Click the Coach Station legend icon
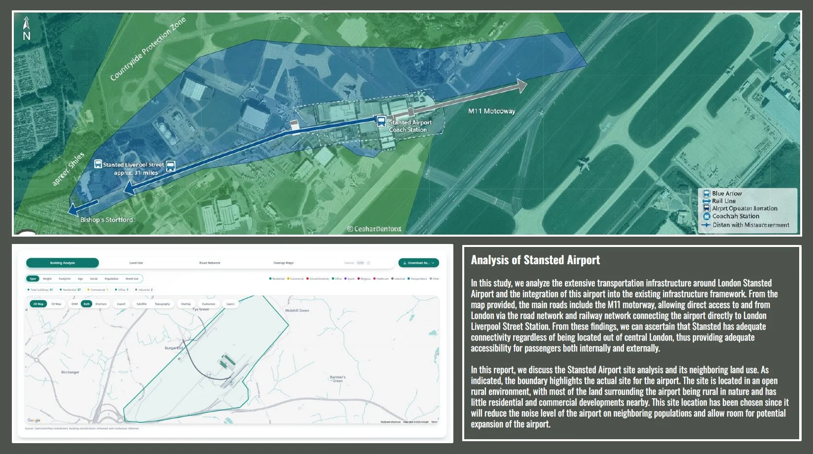Image resolution: width=813 pixels, height=454 pixels. (x=706, y=216)
